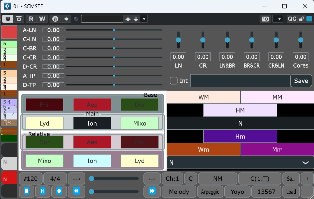The image size is (314, 199).
Task: Click the minus (–) button
Action: click(307, 192)
